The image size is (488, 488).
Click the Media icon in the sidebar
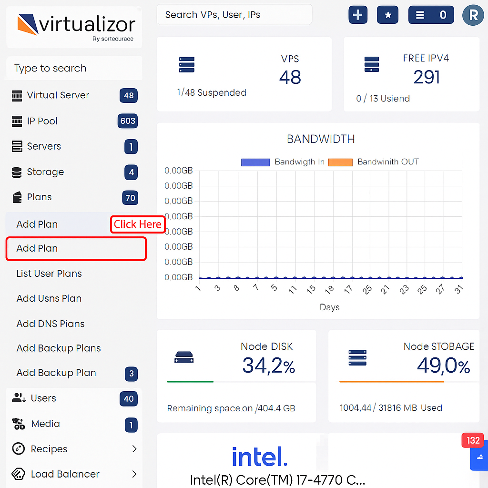[x=19, y=424]
